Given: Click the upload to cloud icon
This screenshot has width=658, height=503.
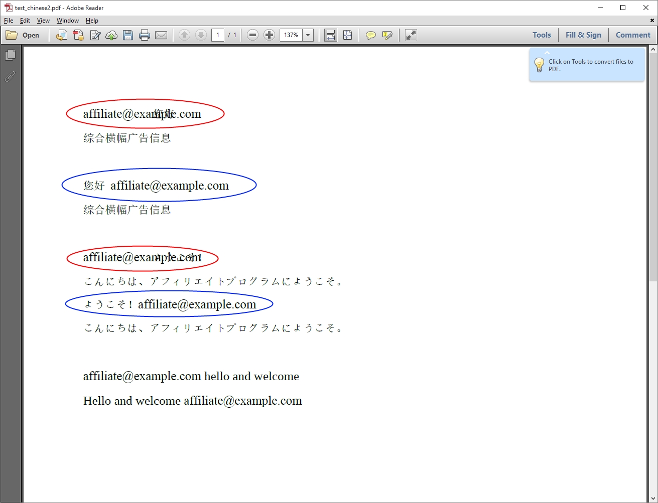Looking at the screenshot, I should pos(111,35).
